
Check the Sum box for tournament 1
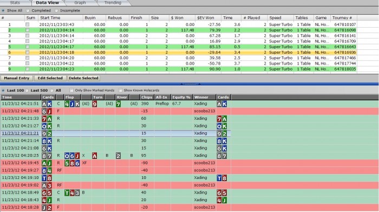(x=27, y=24)
